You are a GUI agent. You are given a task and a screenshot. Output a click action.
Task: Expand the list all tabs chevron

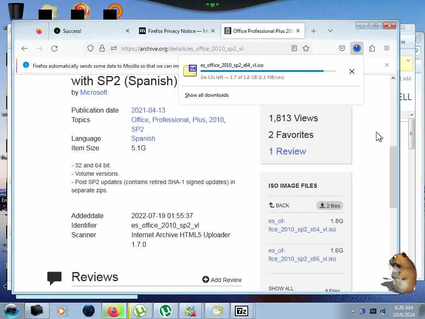point(330,31)
